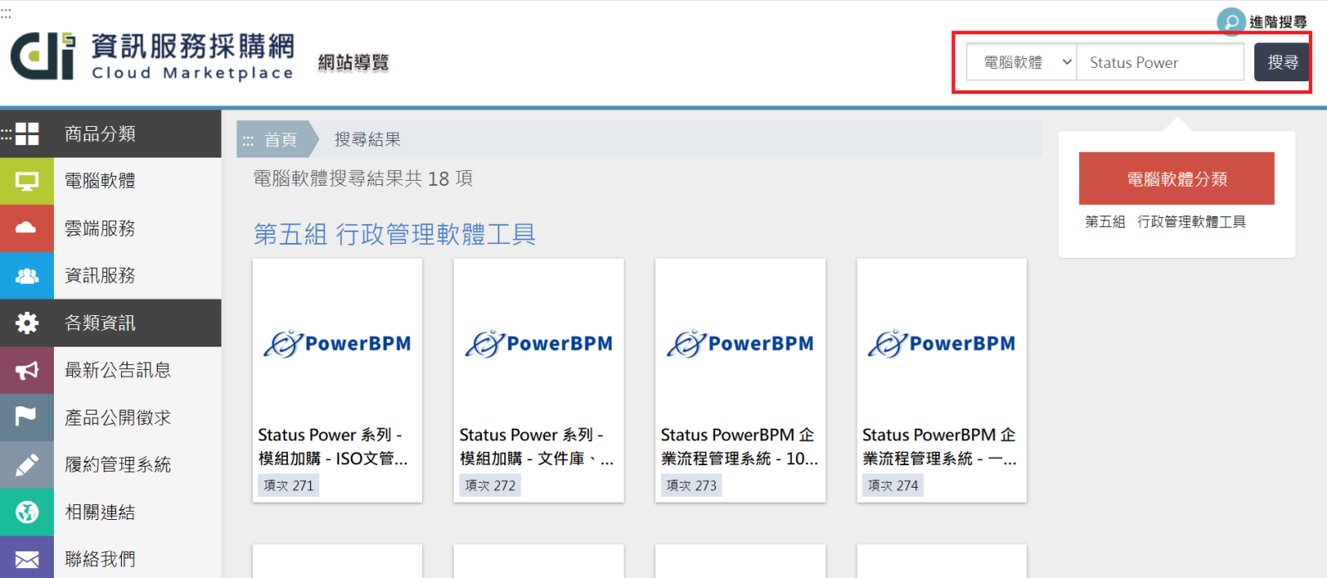The height and width of the screenshot is (578, 1327).
Task: Open PowerBPM thumbnail for 項次 273
Action: point(741,342)
